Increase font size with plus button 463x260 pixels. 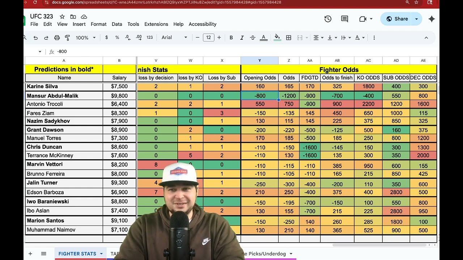[x=219, y=38]
